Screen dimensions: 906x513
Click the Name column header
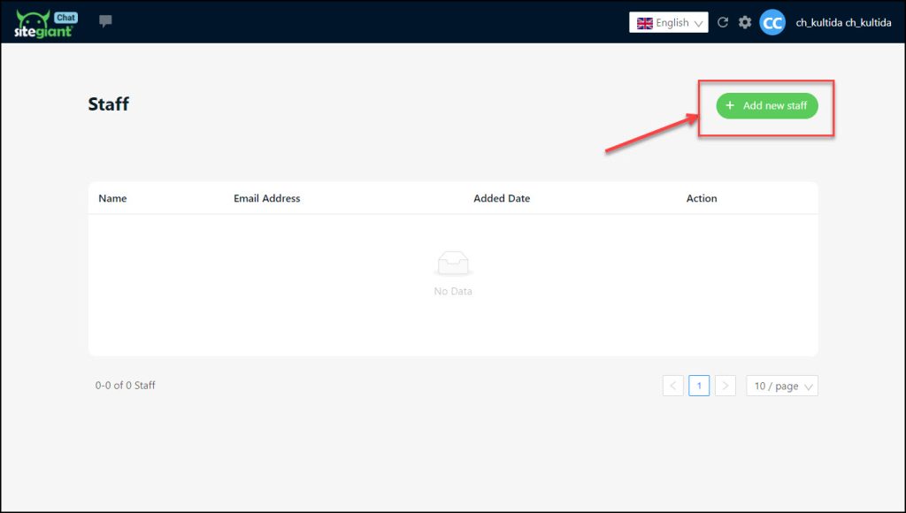(x=112, y=198)
